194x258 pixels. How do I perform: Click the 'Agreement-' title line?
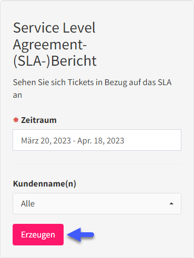[50, 45]
